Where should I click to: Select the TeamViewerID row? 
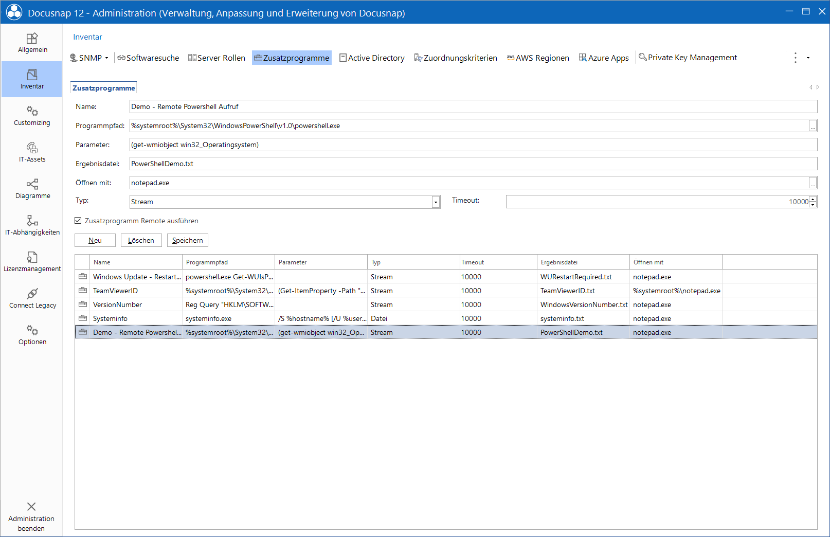click(446, 291)
